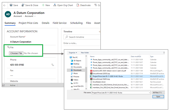Open the Scheduling tab
The height and width of the screenshot is (112, 170).
(76, 23)
